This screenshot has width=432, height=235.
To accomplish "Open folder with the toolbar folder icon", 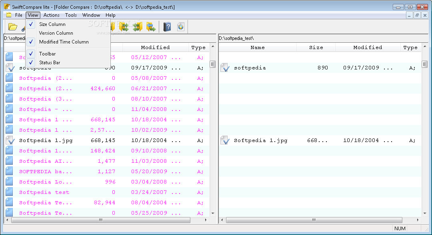I will [13, 27].
